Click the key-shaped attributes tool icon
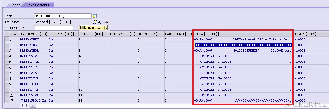329x109 pixels. tap(95, 22)
